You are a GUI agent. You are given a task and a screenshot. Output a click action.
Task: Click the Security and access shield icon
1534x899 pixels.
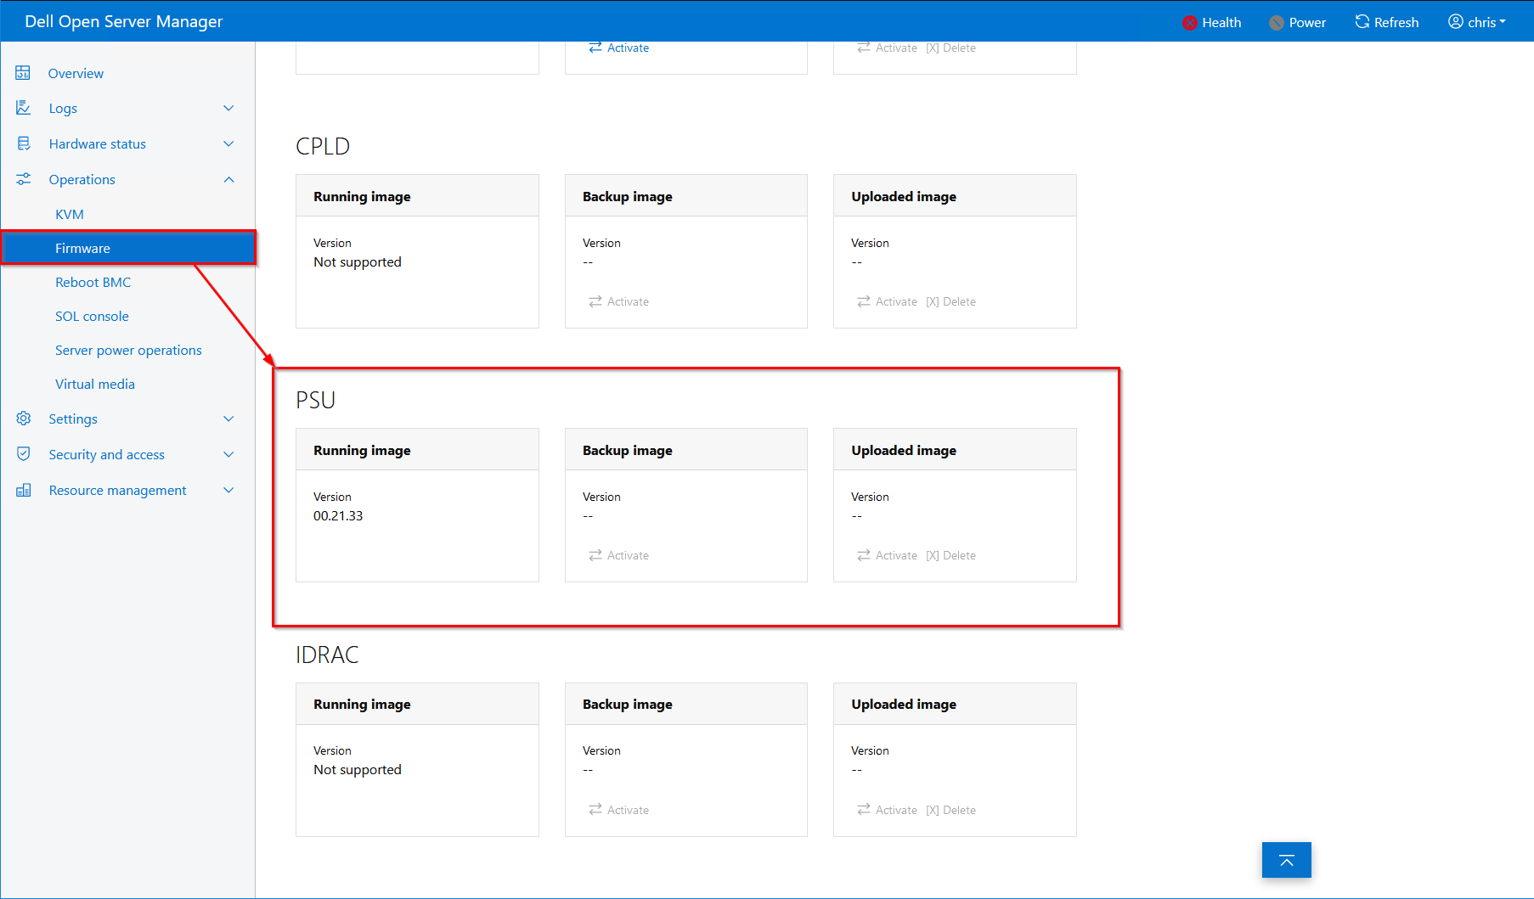click(23, 454)
